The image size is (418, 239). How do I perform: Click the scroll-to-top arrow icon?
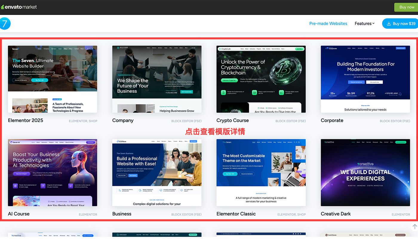point(414,227)
